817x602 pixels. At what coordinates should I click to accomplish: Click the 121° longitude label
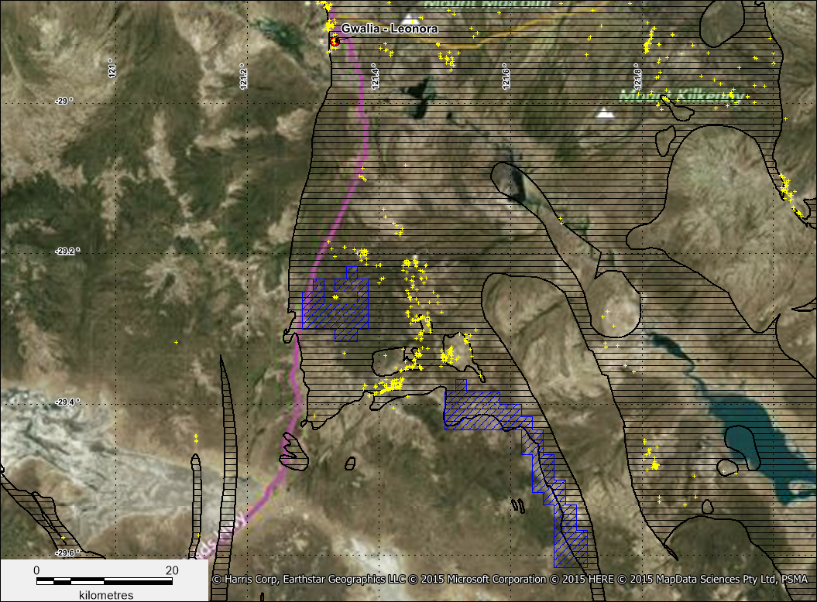[112, 70]
